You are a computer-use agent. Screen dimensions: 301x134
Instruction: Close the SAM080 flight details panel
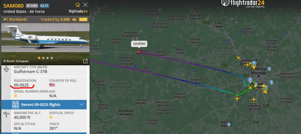(85, 5)
